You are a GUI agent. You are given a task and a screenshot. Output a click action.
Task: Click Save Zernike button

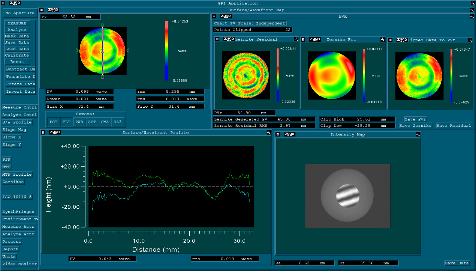(415, 126)
